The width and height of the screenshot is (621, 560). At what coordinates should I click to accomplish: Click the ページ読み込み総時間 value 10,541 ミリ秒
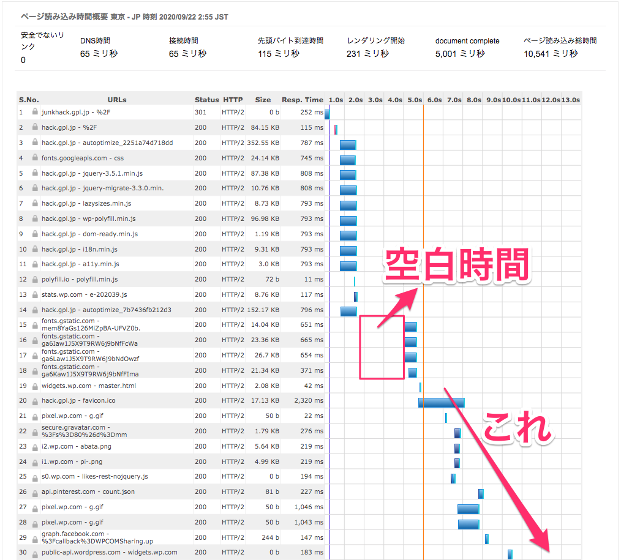[x=551, y=54]
